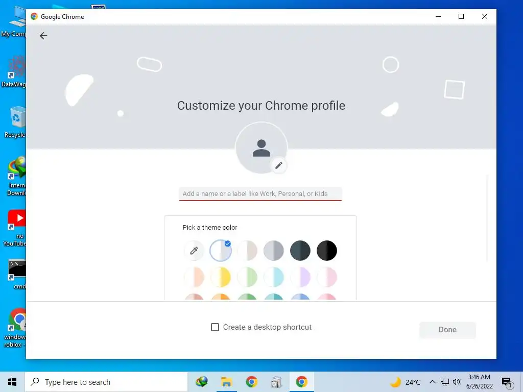This screenshot has height=392, width=523.
Task: Choose the dark slate theme color
Action: pyautogui.click(x=300, y=251)
